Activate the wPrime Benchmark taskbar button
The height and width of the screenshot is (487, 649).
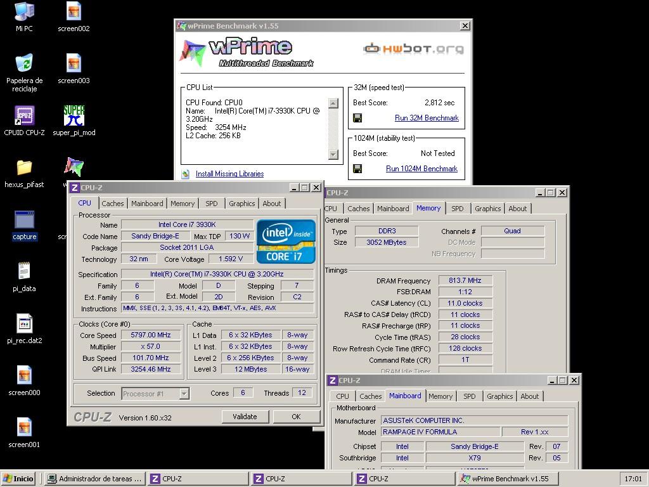pos(509,479)
